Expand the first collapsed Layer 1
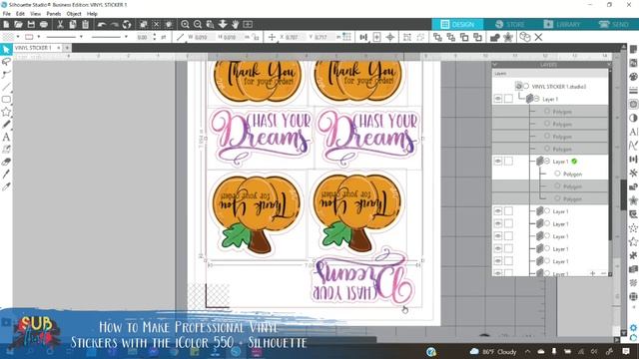639x359 pixels. (547, 211)
